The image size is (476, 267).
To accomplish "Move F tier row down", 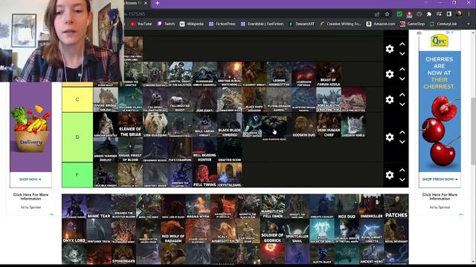I will point(402,179).
